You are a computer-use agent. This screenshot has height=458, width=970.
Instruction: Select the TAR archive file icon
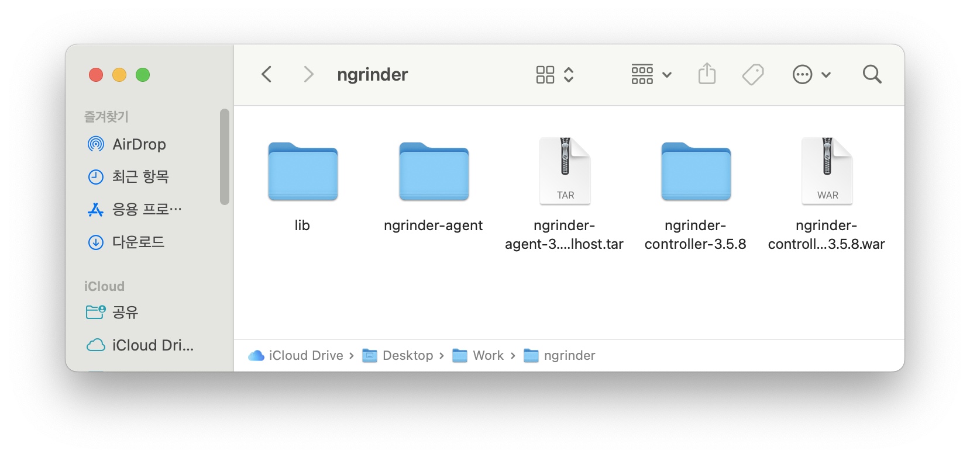[565, 171]
